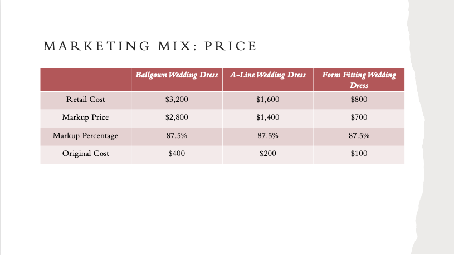The image size is (454, 255).
Task: Click the $700 markup price cell
Action: coord(359,119)
